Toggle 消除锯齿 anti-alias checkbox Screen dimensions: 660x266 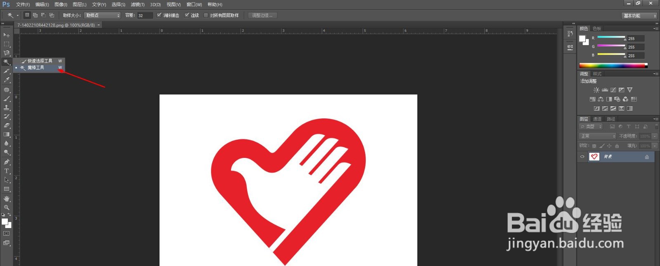(159, 15)
